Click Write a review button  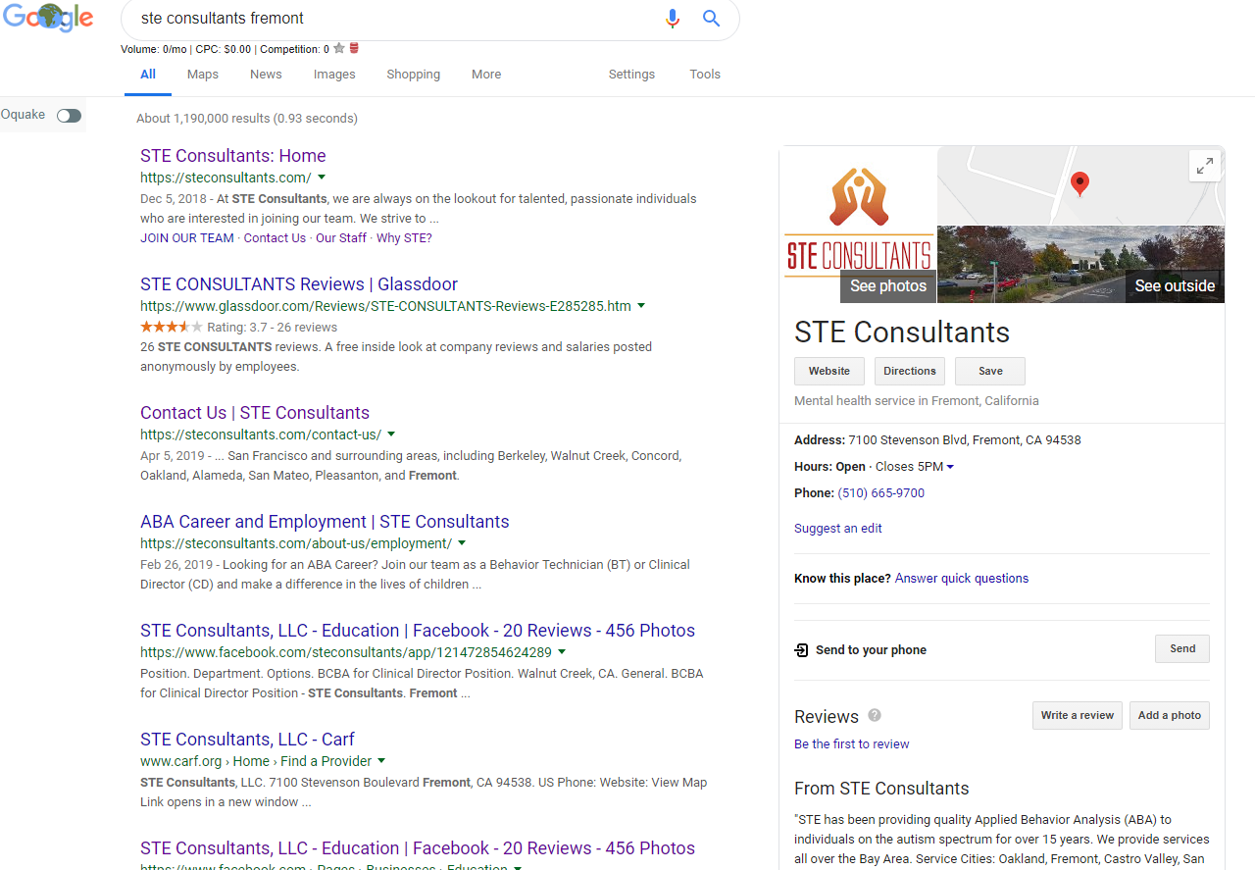click(x=1078, y=715)
